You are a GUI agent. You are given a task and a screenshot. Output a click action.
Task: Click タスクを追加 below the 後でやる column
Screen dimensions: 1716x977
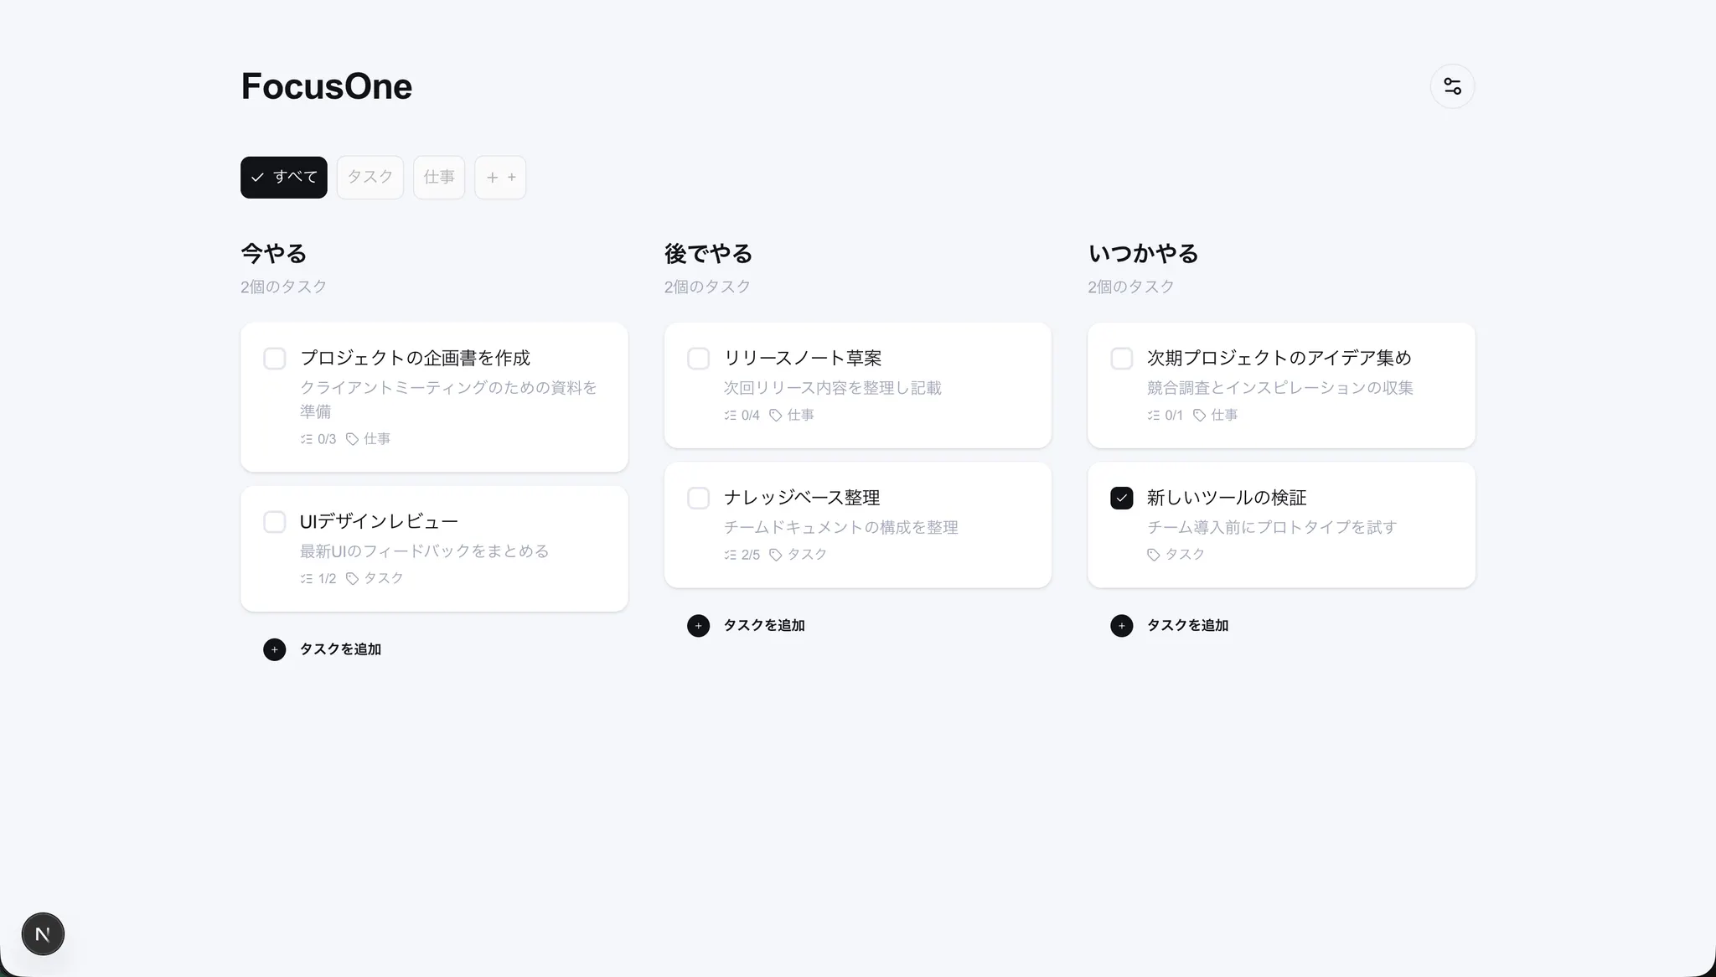[763, 625]
